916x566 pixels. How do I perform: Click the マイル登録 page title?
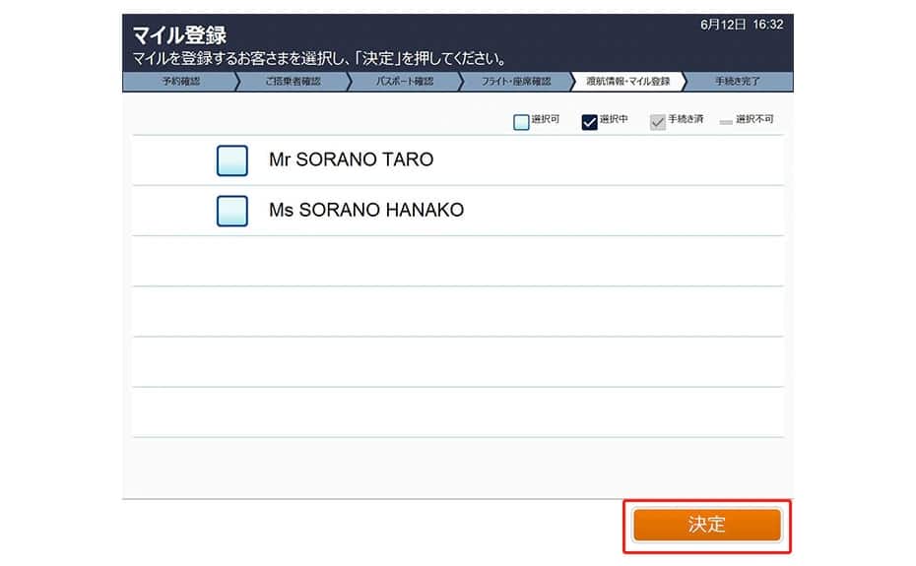[x=179, y=35]
